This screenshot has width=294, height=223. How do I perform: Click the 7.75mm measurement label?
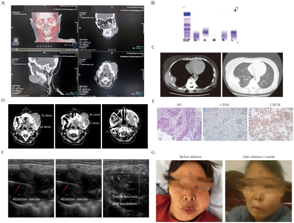point(94,123)
